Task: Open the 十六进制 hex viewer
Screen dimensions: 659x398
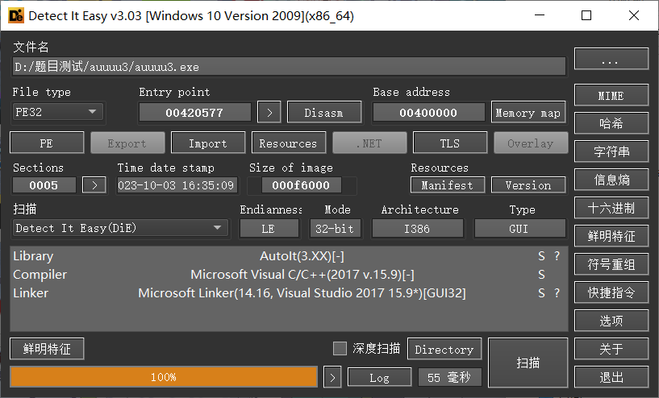Action: pyautogui.click(x=611, y=208)
